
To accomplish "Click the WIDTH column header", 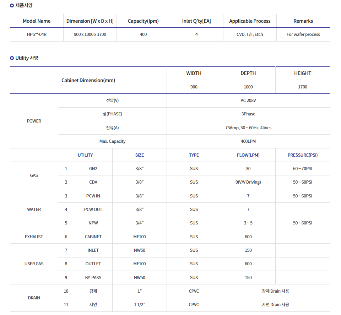I will point(194,73).
